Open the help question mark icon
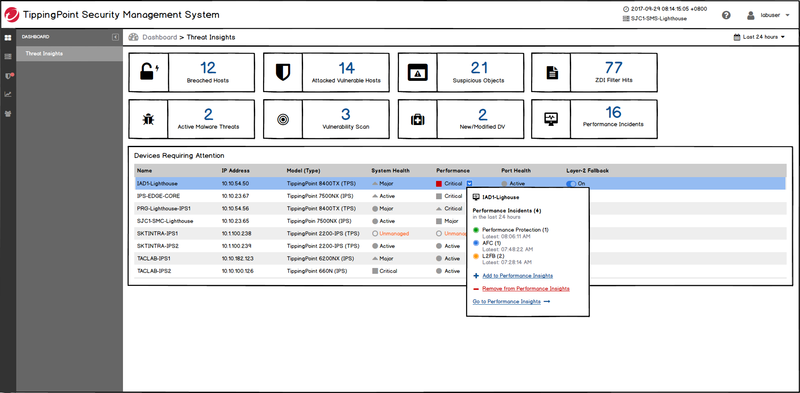 [726, 15]
